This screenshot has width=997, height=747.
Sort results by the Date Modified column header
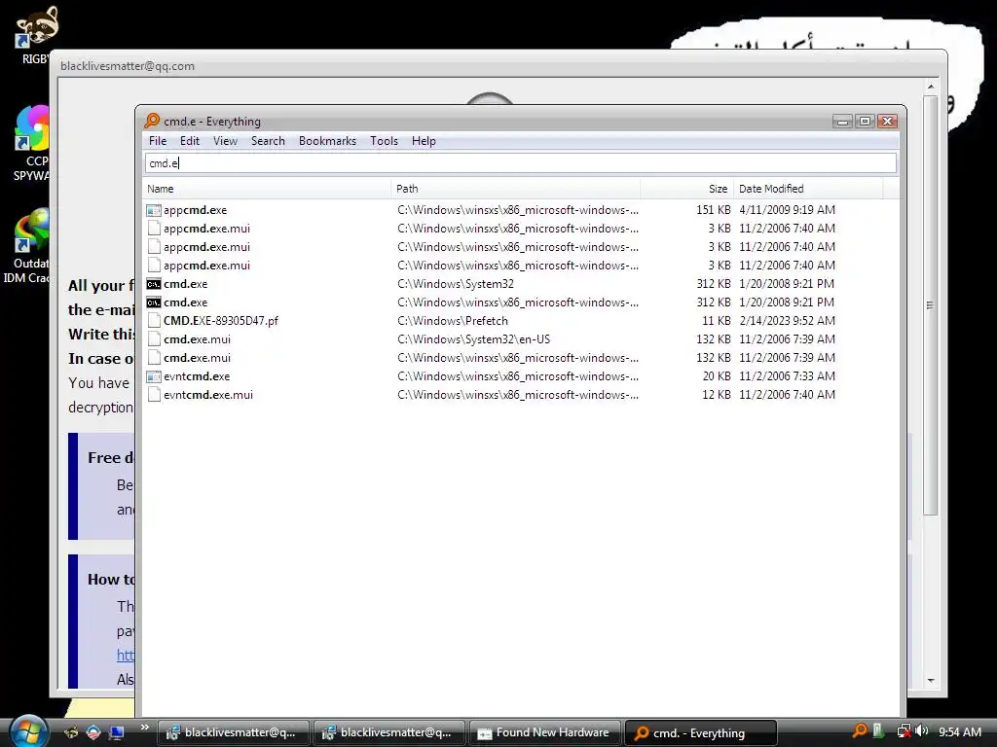tap(808, 189)
